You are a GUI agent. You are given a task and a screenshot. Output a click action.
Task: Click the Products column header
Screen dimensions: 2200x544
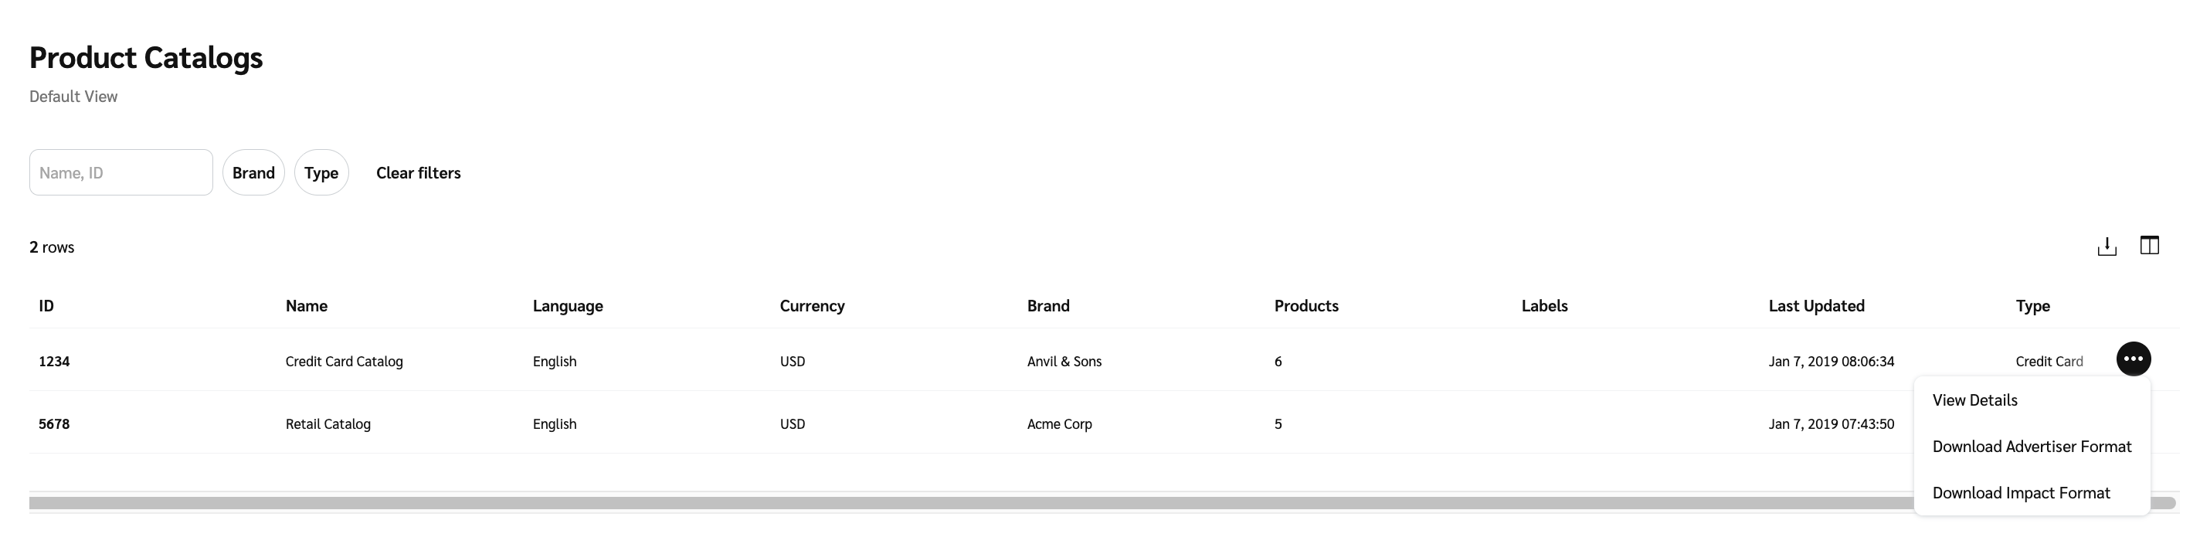1305,306
